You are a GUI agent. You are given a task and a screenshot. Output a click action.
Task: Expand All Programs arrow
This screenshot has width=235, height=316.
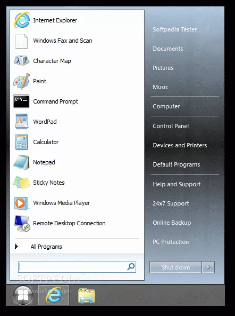16,246
